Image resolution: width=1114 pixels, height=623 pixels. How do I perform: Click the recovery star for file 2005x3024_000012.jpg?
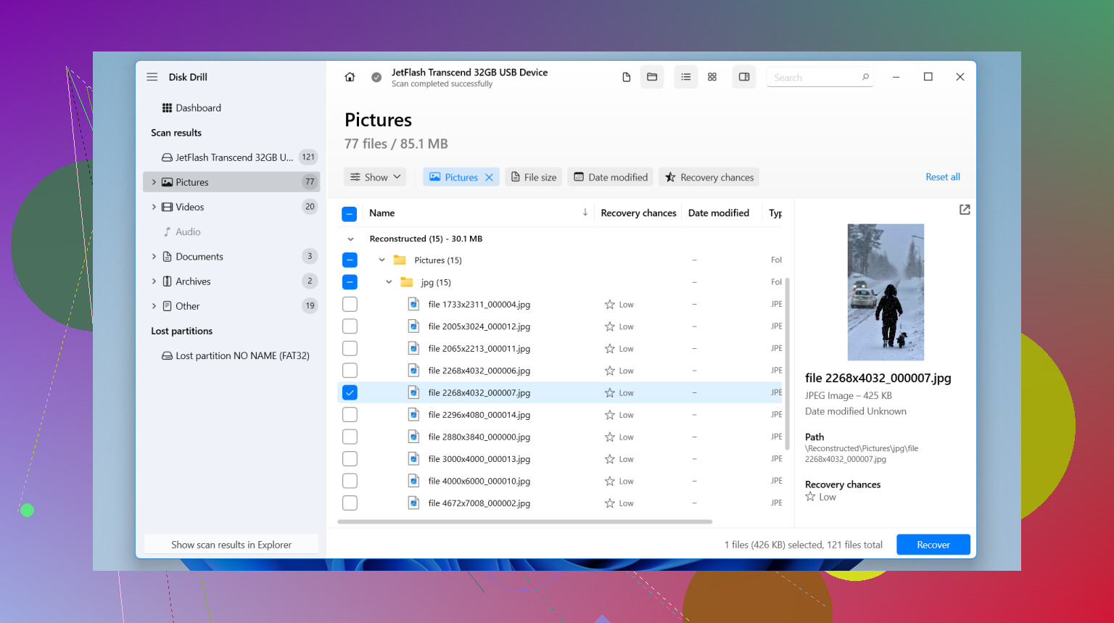click(x=610, y=327)
